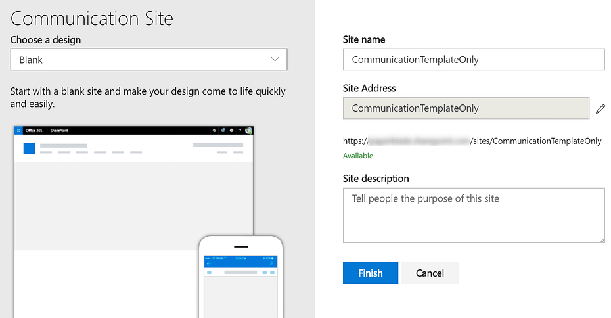Click the profile avatar in the preview header
This screenshot has height=318, width=611.
(248, 131)
